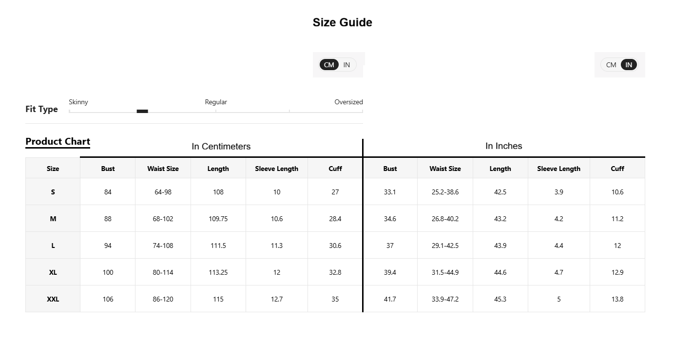Click the Product Chart heading
The height and width of the screenshot is (341, 673).
click(58, 142)
